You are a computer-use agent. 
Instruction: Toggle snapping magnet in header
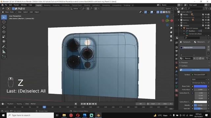[x=88, y=9]
